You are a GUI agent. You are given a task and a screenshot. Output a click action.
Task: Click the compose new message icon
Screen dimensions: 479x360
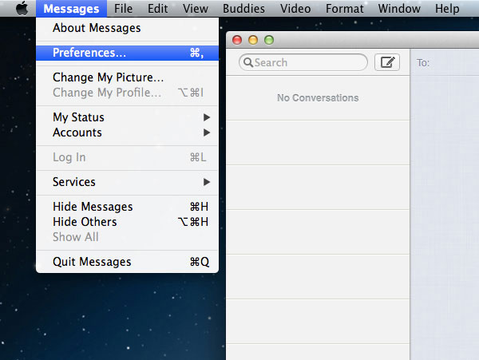(387, 62)
